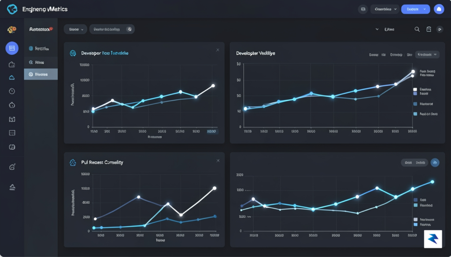Image resolution: width=451 pixels, height=257 pixels.
Task: Click the blue round button in bottom-right chart header
Action: pyautogui.click(x=435, y=163)
